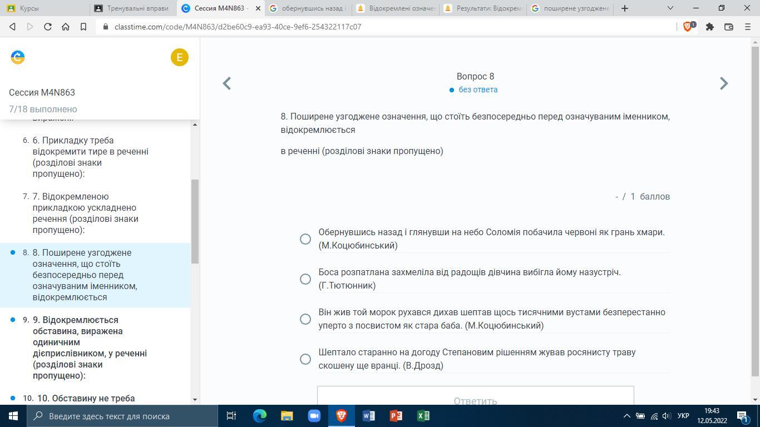Open the tab search dropdown arrow

tap(670, 8)
